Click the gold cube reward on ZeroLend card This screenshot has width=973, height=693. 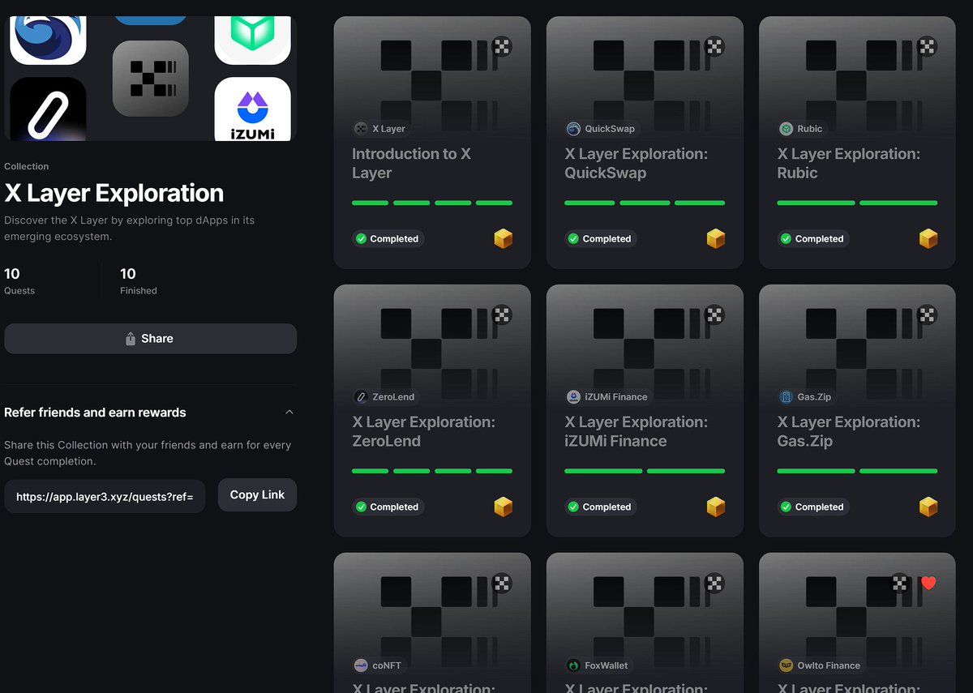pyautogui.click(x=504, y=507)
